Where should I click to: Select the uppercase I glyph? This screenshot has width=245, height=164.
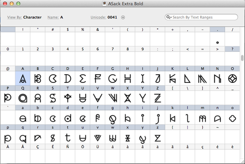click(142, 78)
